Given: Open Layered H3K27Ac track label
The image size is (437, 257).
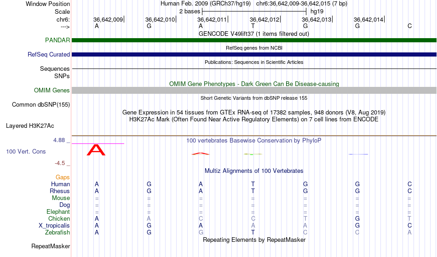Looking at the screenshot, I should pyautogui.click(x=30, y=126).
